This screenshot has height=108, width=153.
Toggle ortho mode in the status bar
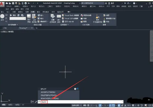(97, 105)
